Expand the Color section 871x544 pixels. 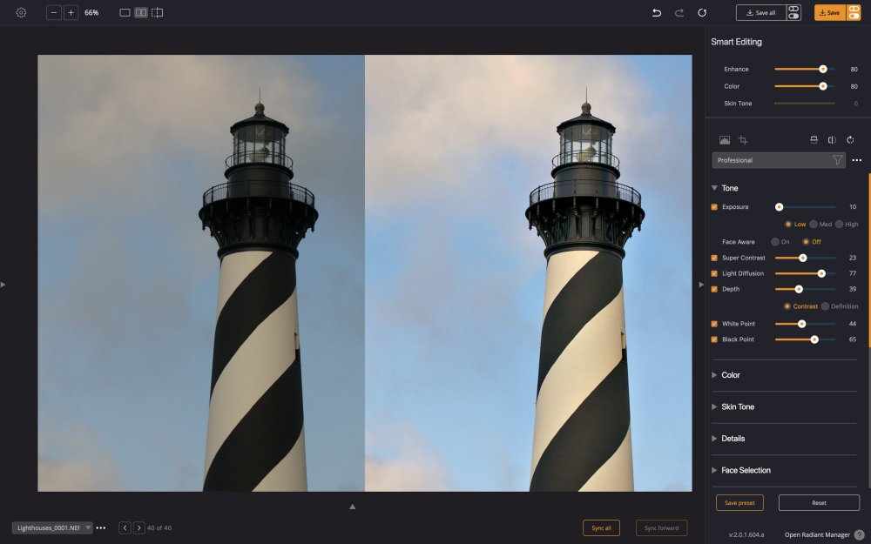714,375
